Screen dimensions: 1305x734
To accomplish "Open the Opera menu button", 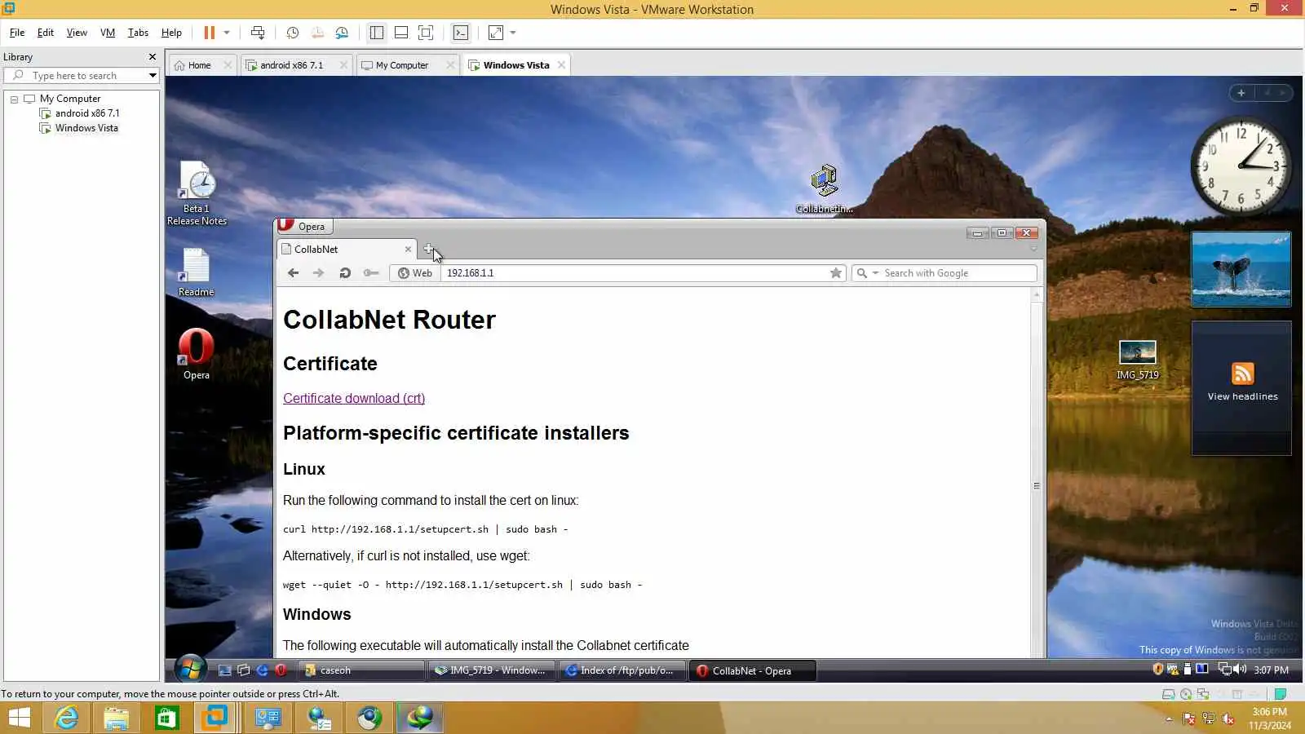I will (x=304, y=227).
